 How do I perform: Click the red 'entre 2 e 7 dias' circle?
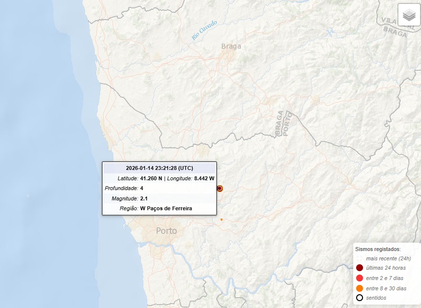[x=360, y=278]
